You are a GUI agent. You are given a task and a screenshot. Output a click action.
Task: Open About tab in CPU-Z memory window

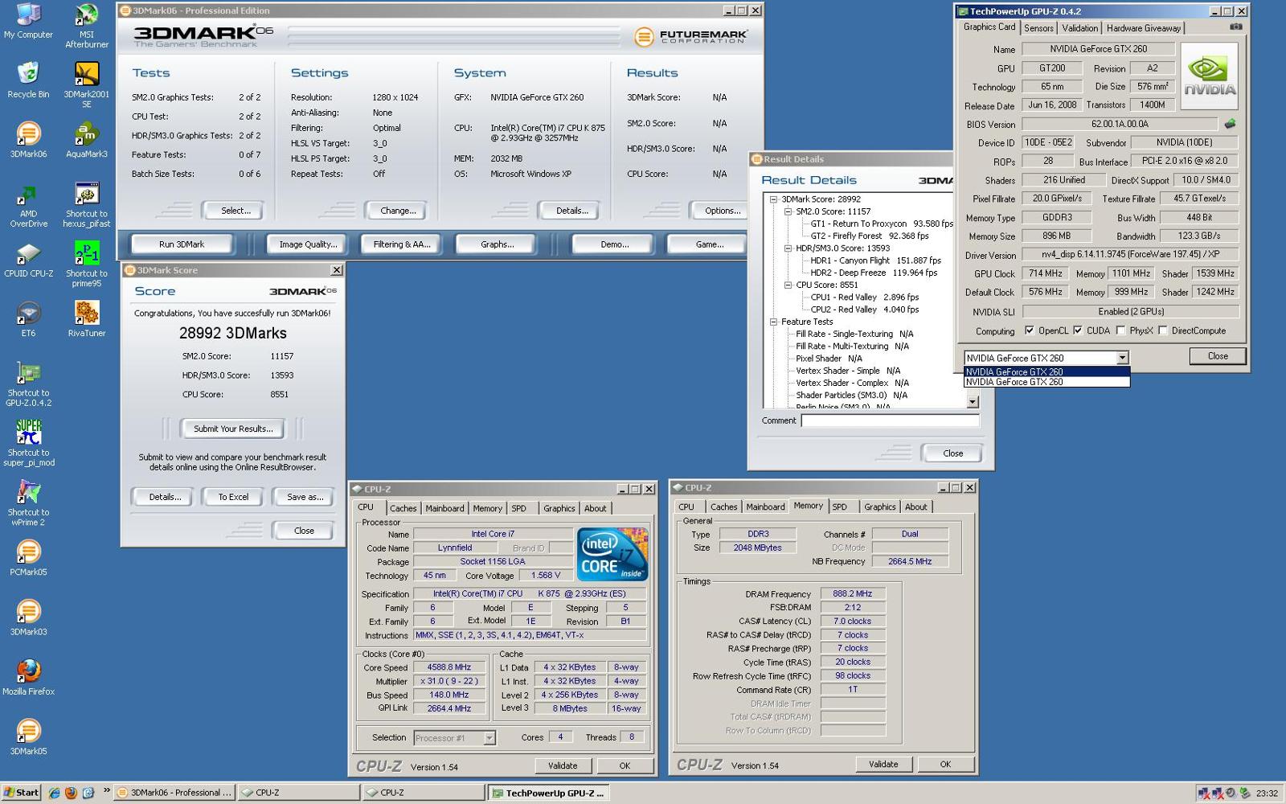tap(915, 507)
